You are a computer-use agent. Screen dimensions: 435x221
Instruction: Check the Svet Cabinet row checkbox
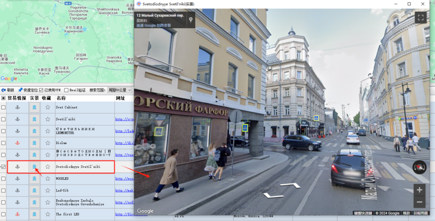(x=3, y=107)
